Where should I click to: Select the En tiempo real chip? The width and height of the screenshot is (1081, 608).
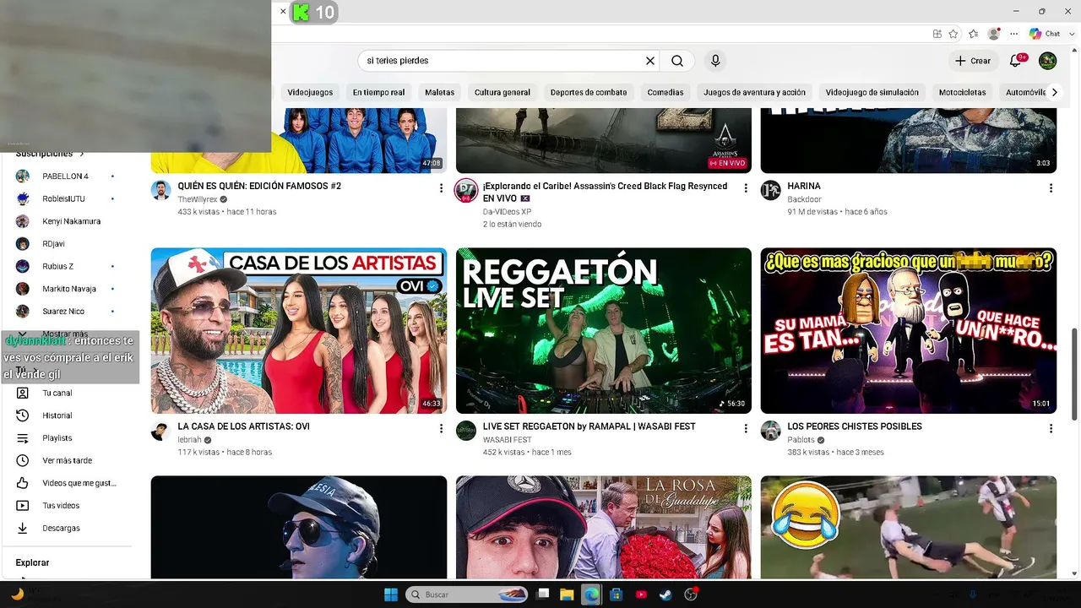379,92
